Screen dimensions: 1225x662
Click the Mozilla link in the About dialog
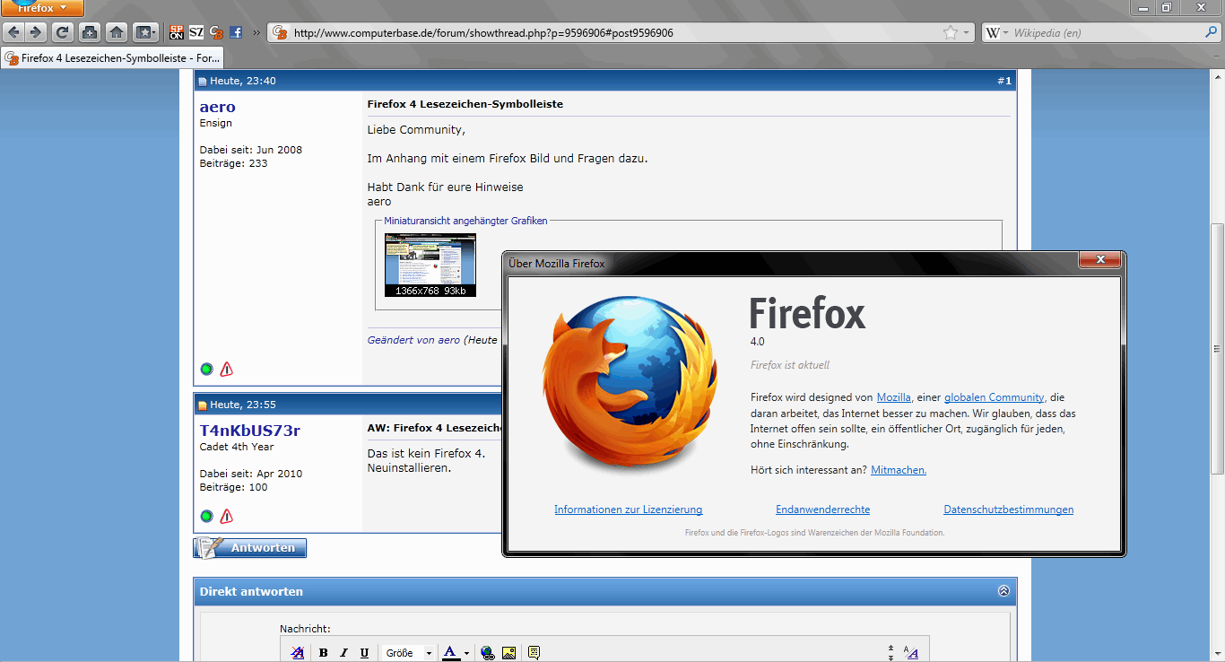(894, 397)
